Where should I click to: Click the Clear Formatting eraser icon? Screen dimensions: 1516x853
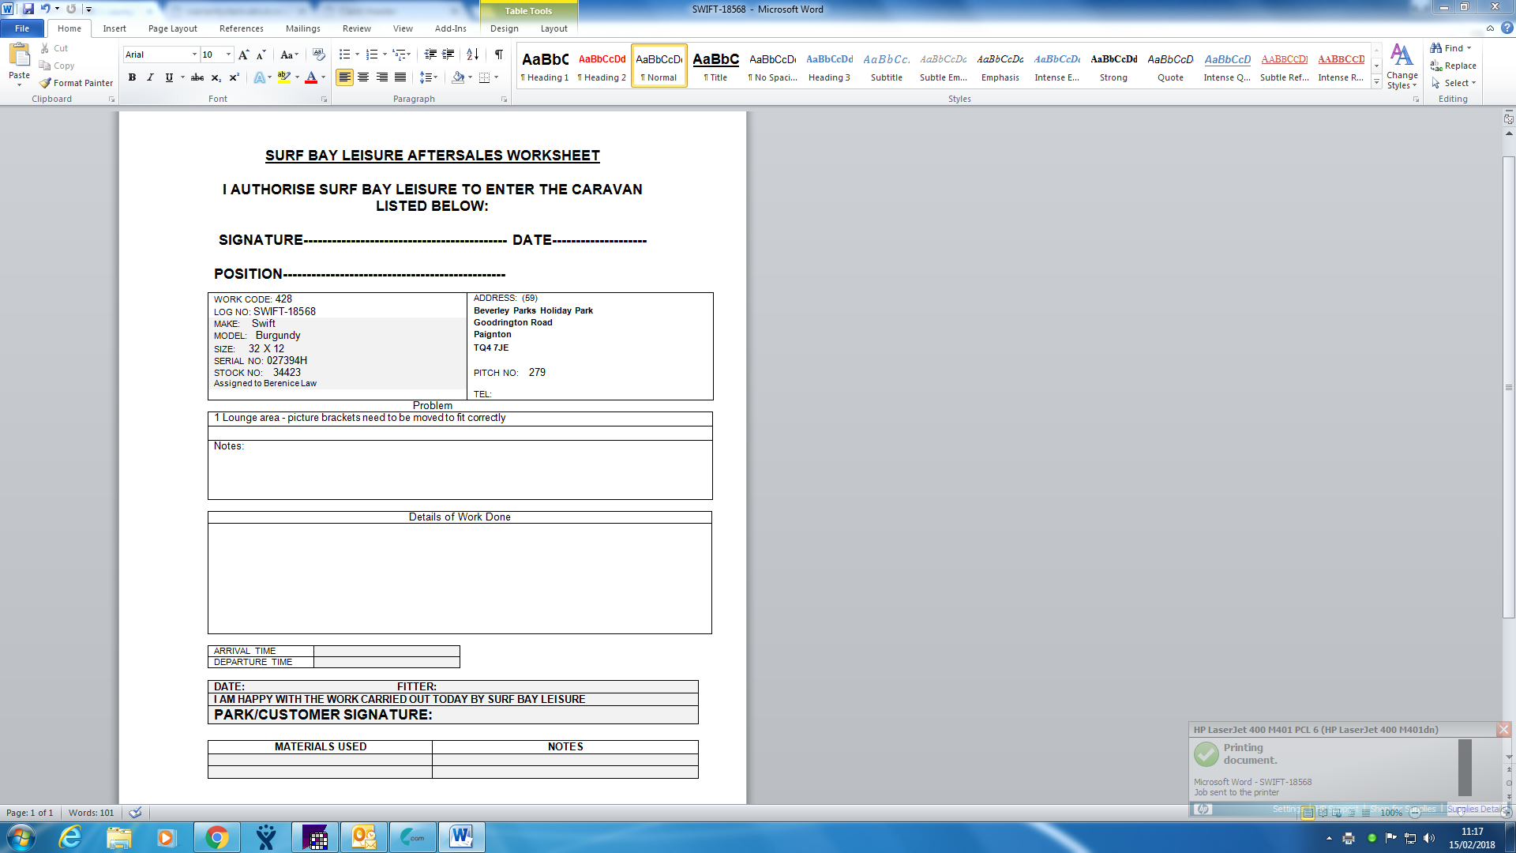(318, 54)
